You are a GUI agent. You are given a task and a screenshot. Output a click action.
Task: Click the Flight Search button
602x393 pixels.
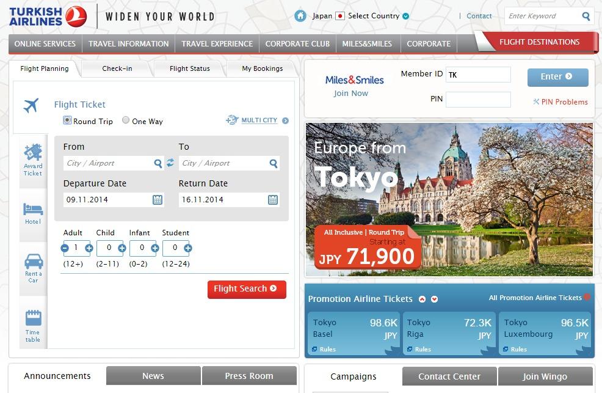pyautogui.click(x=247, y=289)
